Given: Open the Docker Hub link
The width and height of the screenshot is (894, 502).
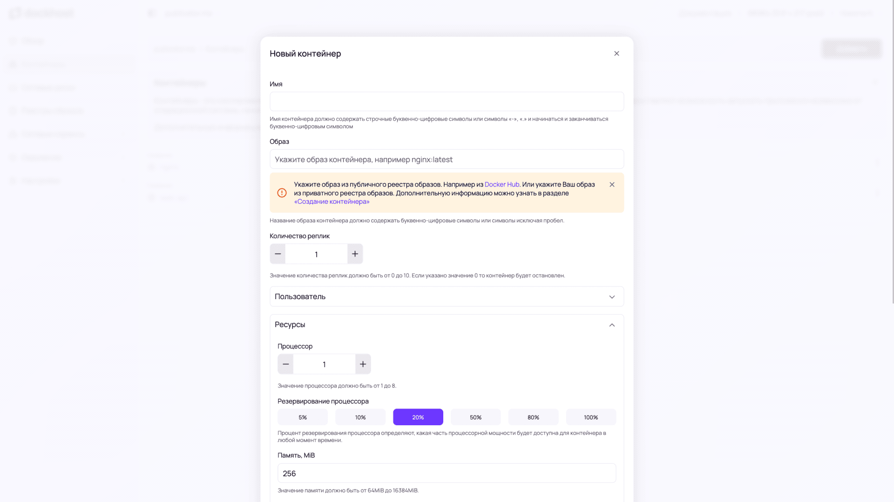Looking at the screenshot, I should tap(501, 185).
